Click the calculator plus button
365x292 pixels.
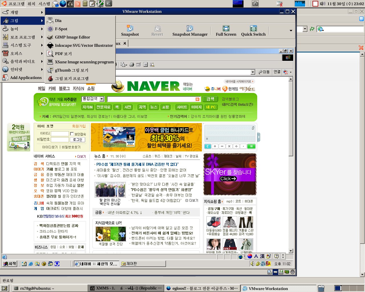click(x=215, y=146)
